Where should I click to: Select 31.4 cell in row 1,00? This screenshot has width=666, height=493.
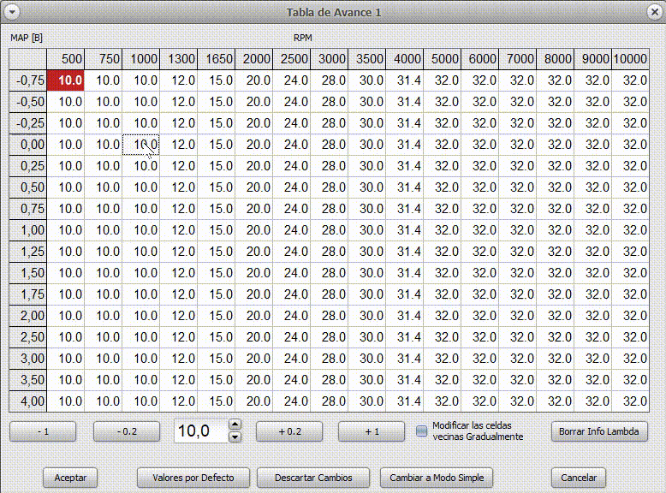click(x=404, y=230)
